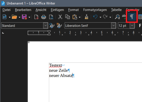Open the Datei menu

coord(6,10)
